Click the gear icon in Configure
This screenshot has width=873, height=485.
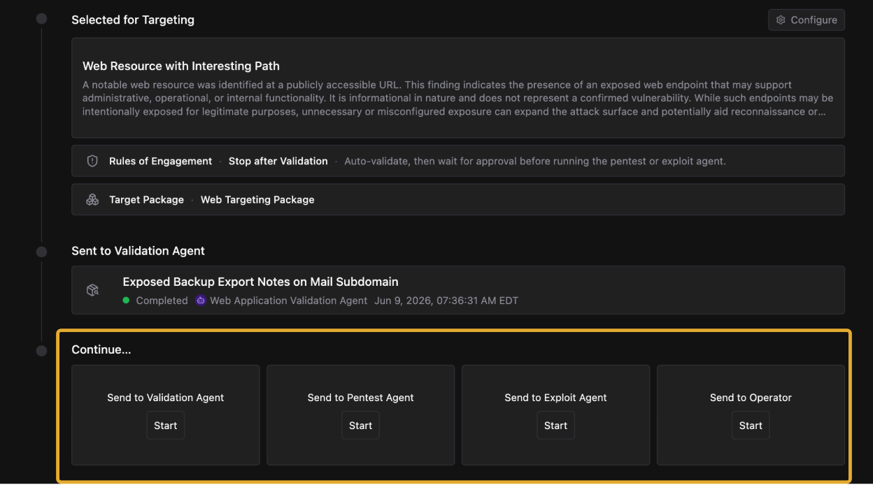781,20
